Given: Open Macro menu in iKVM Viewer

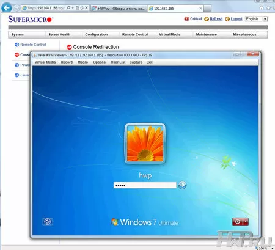Looking at the screenshot, I should click(x=82, y=62).
